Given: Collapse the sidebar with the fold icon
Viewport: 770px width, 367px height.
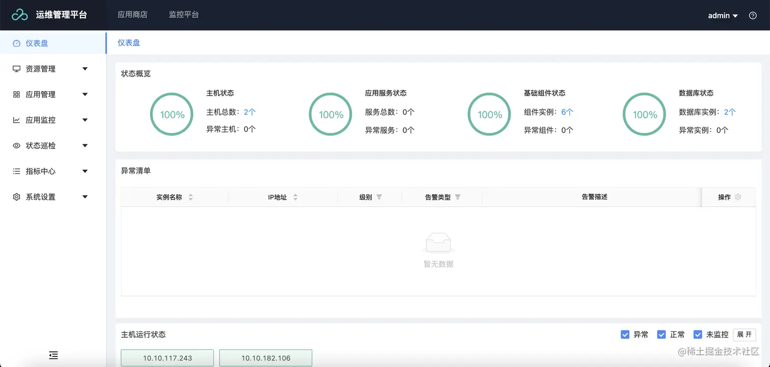Looking at the screenshot, I should pyautogui.click(x=53, y=355).
